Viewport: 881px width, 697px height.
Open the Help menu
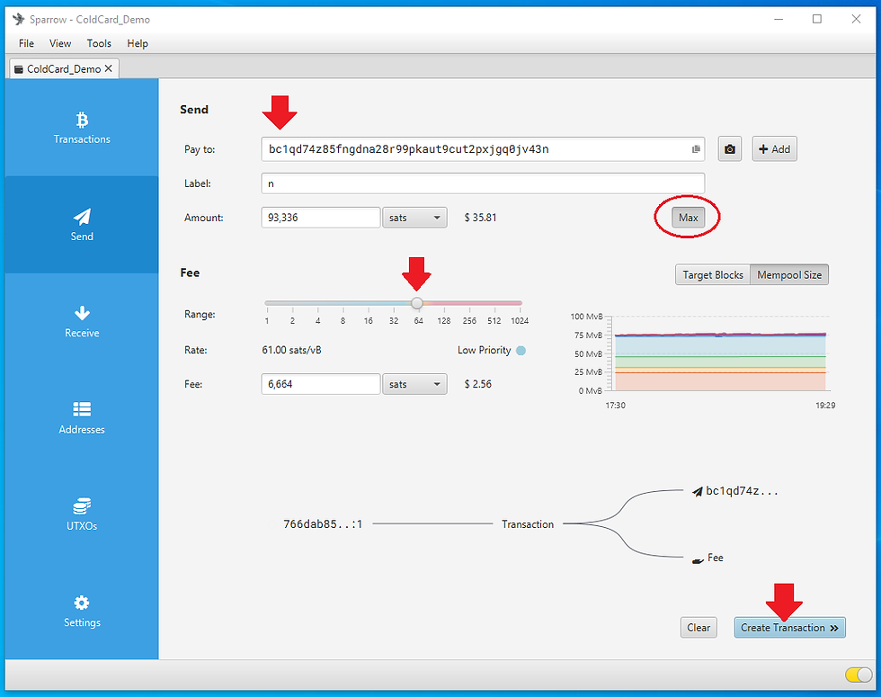point(137,43)
